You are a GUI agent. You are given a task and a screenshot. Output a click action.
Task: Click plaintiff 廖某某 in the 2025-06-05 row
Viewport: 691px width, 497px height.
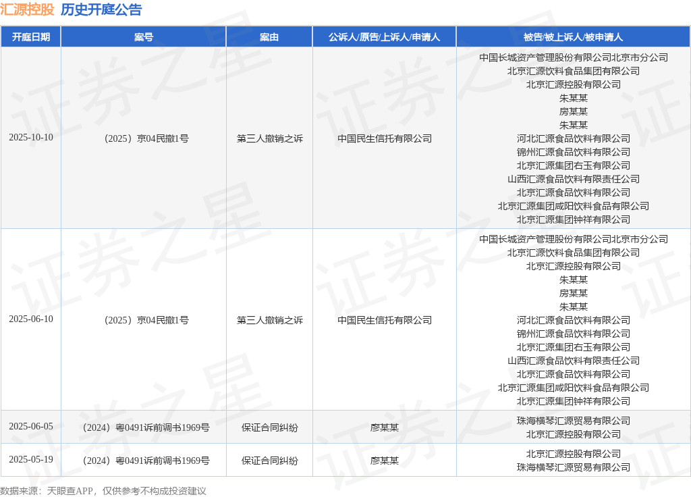(385, 427)
